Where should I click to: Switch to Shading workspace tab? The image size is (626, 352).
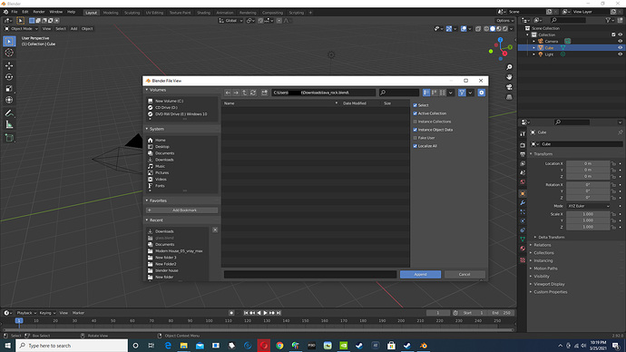(203, 13)
